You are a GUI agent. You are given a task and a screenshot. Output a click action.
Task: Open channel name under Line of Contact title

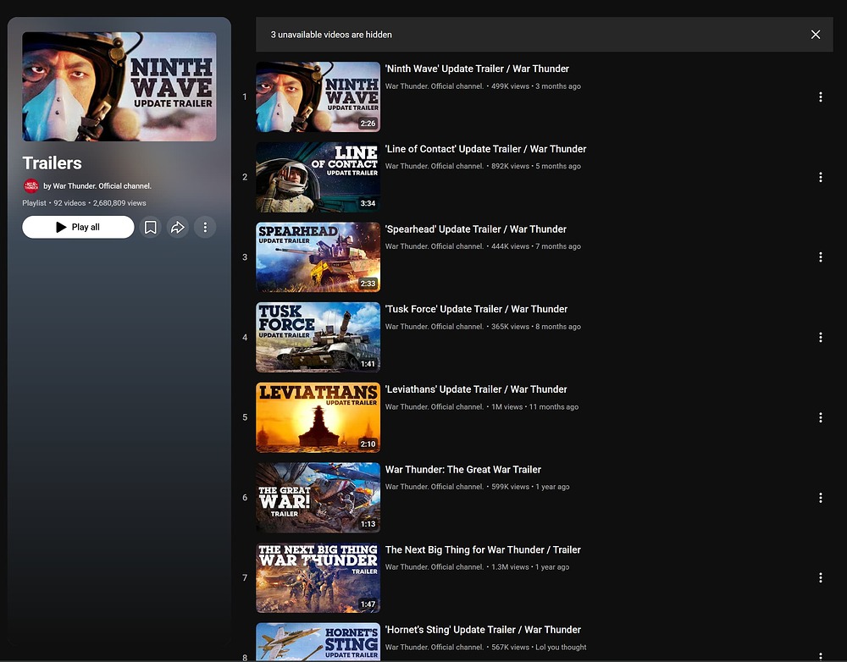435,166
